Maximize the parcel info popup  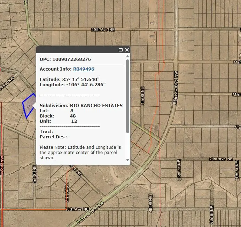coord(121,50)
